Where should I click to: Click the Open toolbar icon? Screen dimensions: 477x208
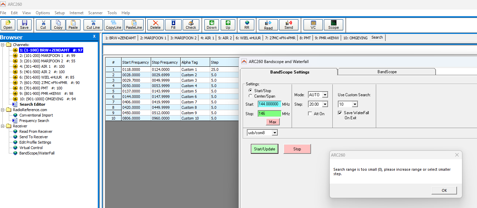tap(8, 25)
